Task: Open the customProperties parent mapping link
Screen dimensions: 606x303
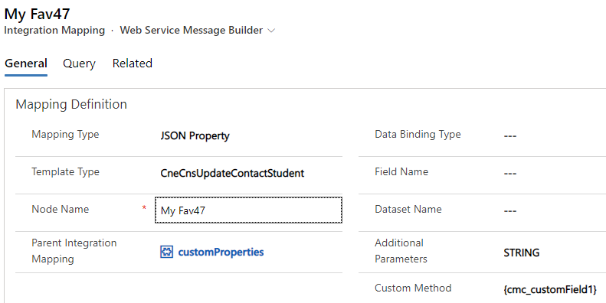Action: (221, 252)
